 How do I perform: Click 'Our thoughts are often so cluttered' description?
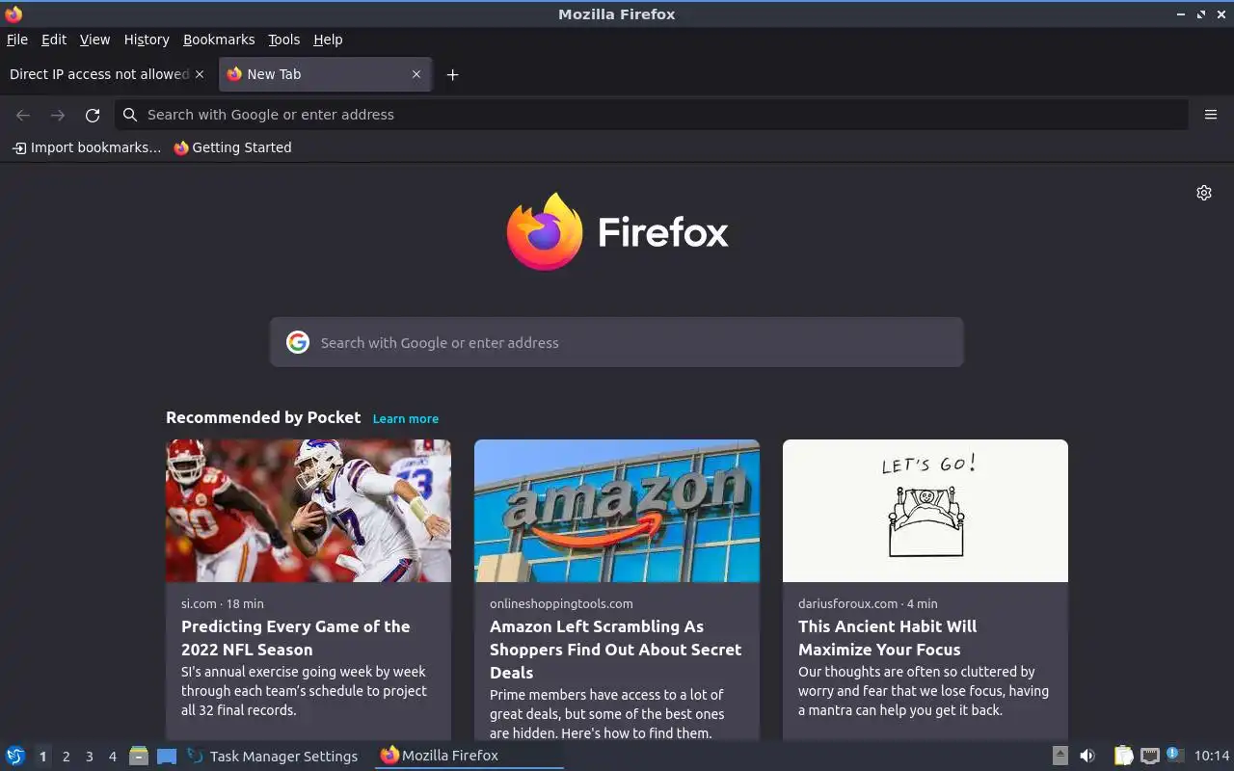click(x=924, y=691)
